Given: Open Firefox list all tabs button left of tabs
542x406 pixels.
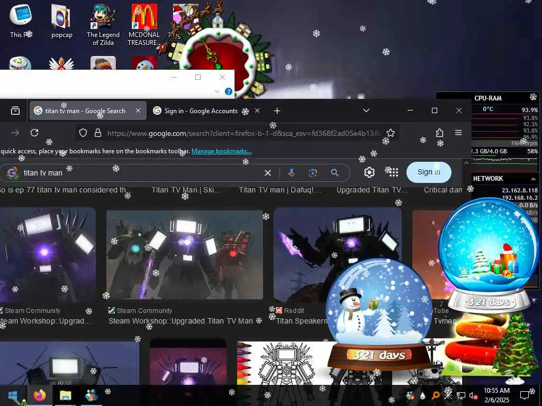Looking at the screenshot, I should (15, 111).
